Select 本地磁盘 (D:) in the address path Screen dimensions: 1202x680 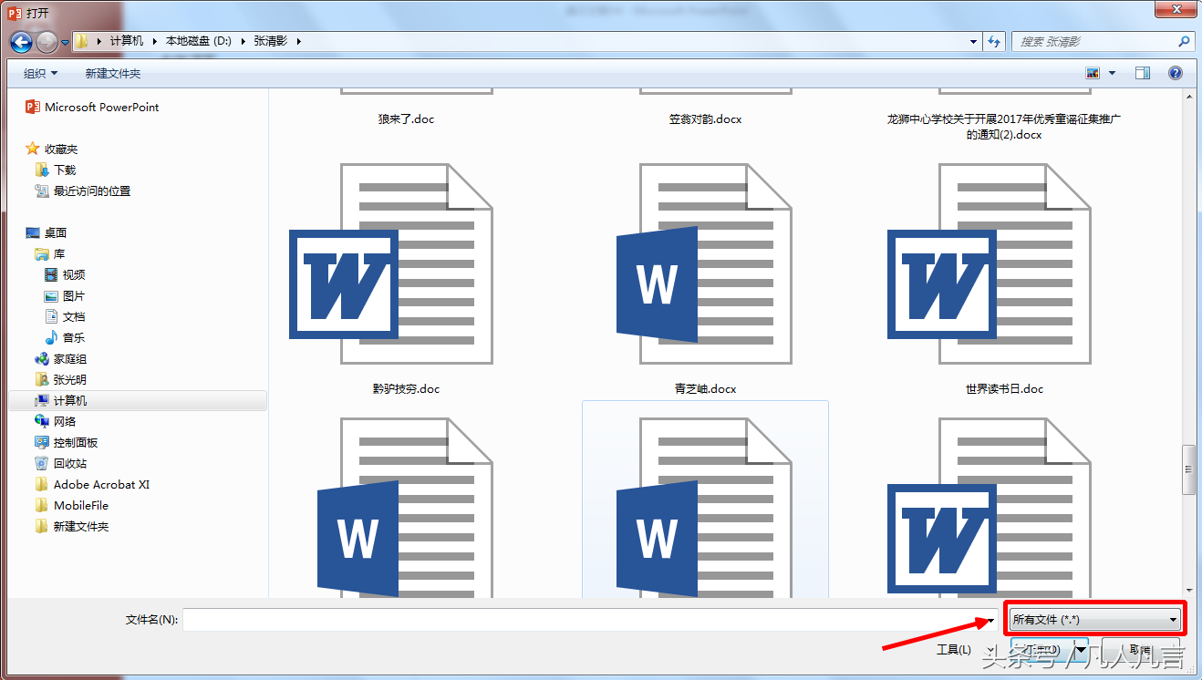click(198, 41)
